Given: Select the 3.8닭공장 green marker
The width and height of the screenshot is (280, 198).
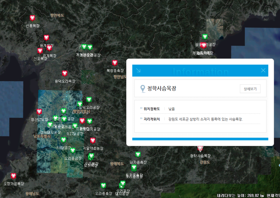Looking at the screenshot, I should [63, 140].
